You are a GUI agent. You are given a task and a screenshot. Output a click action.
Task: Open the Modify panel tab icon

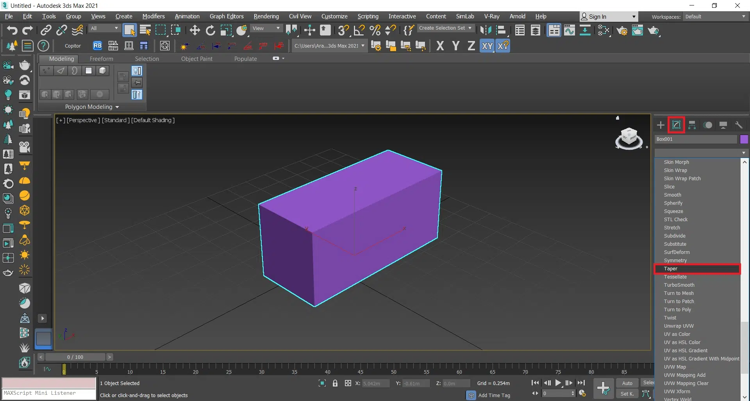point(676,125)
